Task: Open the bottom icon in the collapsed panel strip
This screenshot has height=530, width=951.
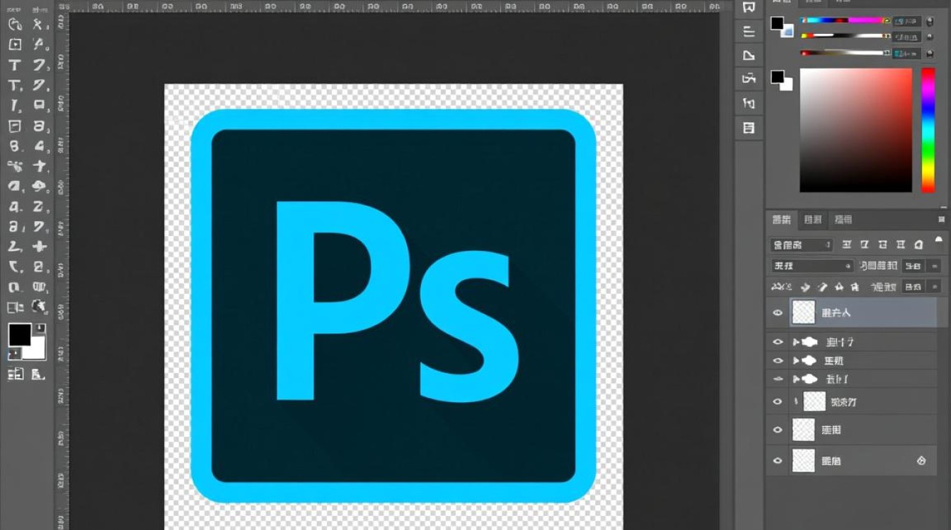Action: coord(749,128)
